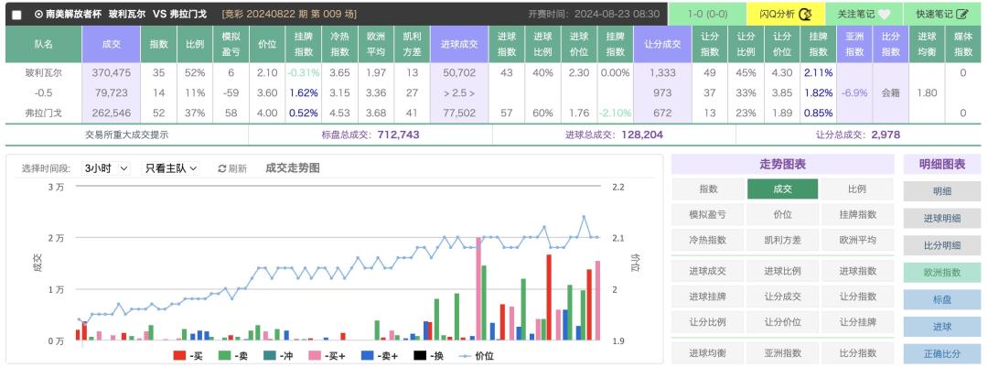The height and width of the screenshot is (367, 988).
Task: Click the blue 进球 detail button
Action: [x=942, y=327]
